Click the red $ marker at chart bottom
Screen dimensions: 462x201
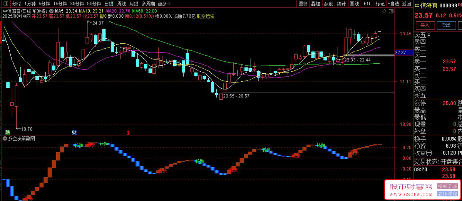(x=128, y=133)
